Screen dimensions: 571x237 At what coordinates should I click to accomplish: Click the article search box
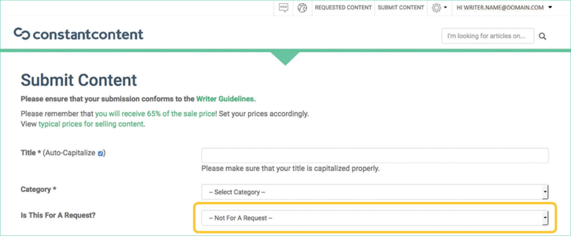click(x=487, y=36)
